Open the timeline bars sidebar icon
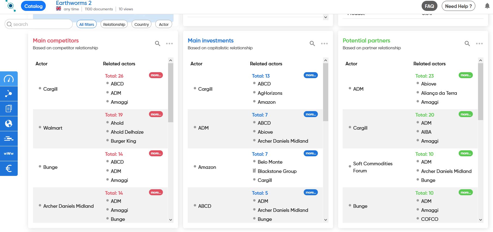 9,139
